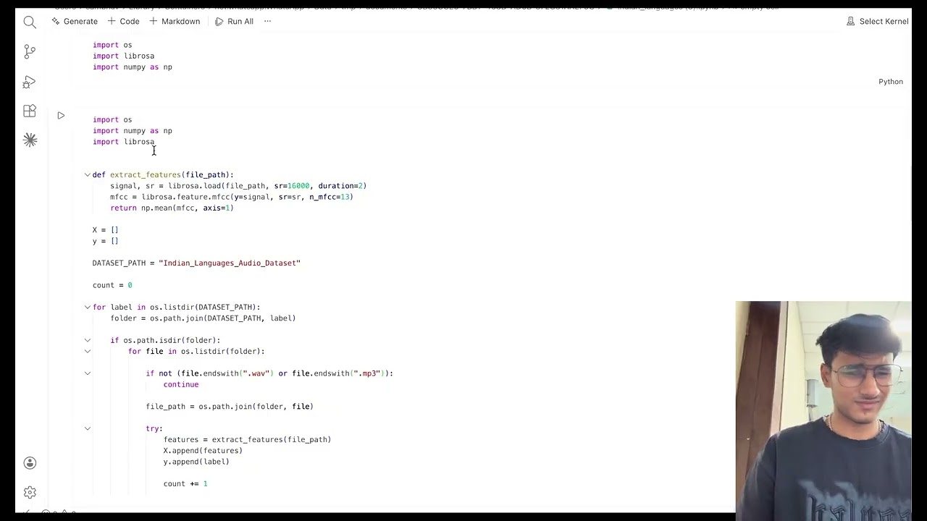This screenshot has width=927, height=521.
Task: Click Run All in notebook toolbar
Action: (234, 21)
